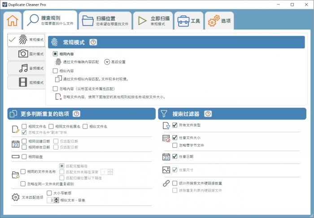Viewport: 314px width, 218px height.
Task: Open the 工具 tab
Action: pyautogui.click(x=189, y=21)
